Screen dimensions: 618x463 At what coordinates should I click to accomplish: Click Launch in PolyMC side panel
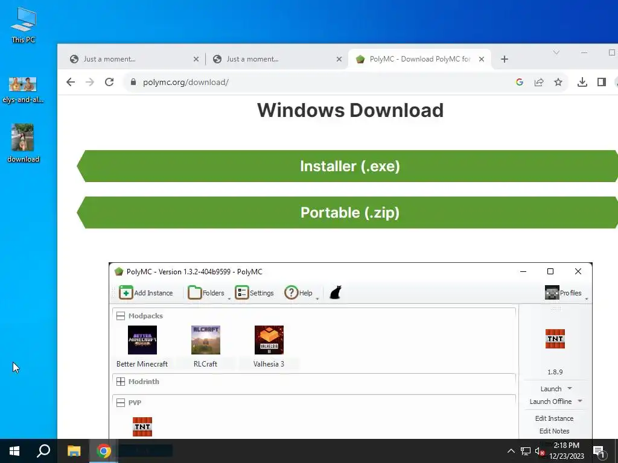550,389
